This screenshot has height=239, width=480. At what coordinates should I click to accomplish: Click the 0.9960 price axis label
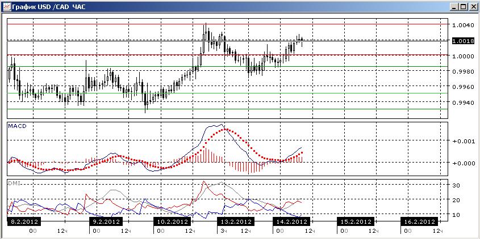(x=462, y=87)
